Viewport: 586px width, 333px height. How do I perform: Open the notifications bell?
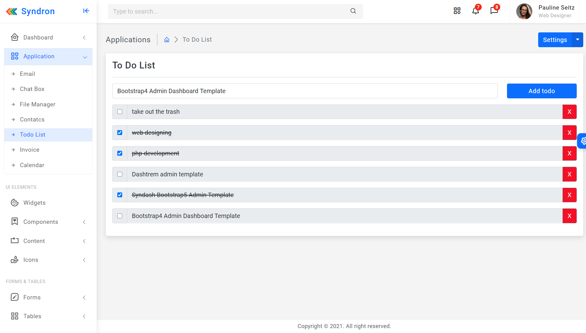pyautogui.click(x=476, y=11)
